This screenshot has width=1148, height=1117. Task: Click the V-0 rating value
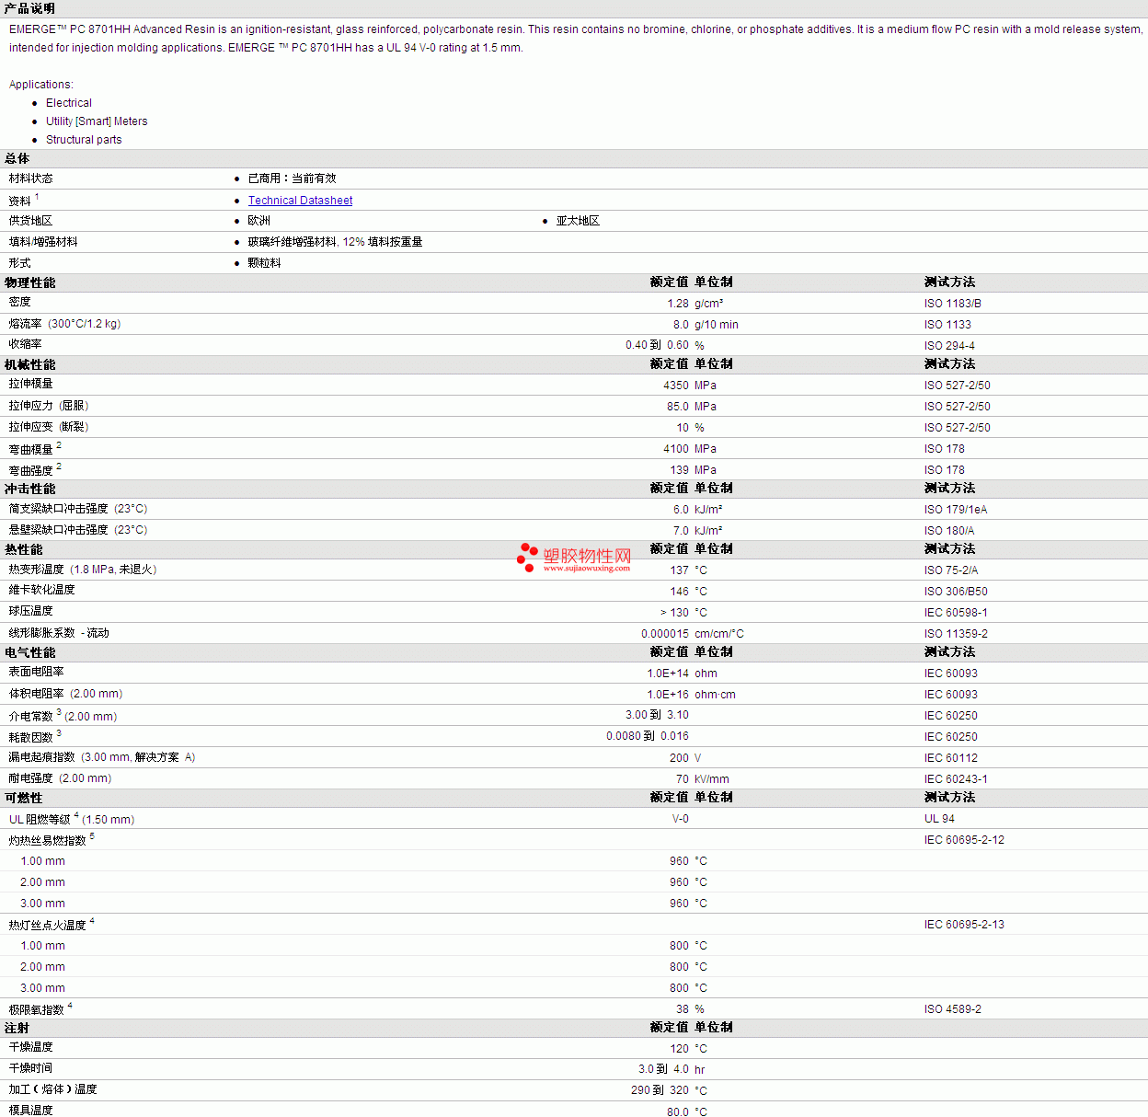[680, 819]
